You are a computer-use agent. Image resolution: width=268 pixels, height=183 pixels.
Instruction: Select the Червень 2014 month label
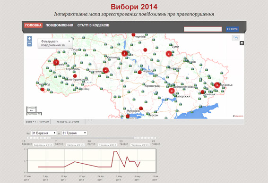pyautogui.click(x=140, y=145)
